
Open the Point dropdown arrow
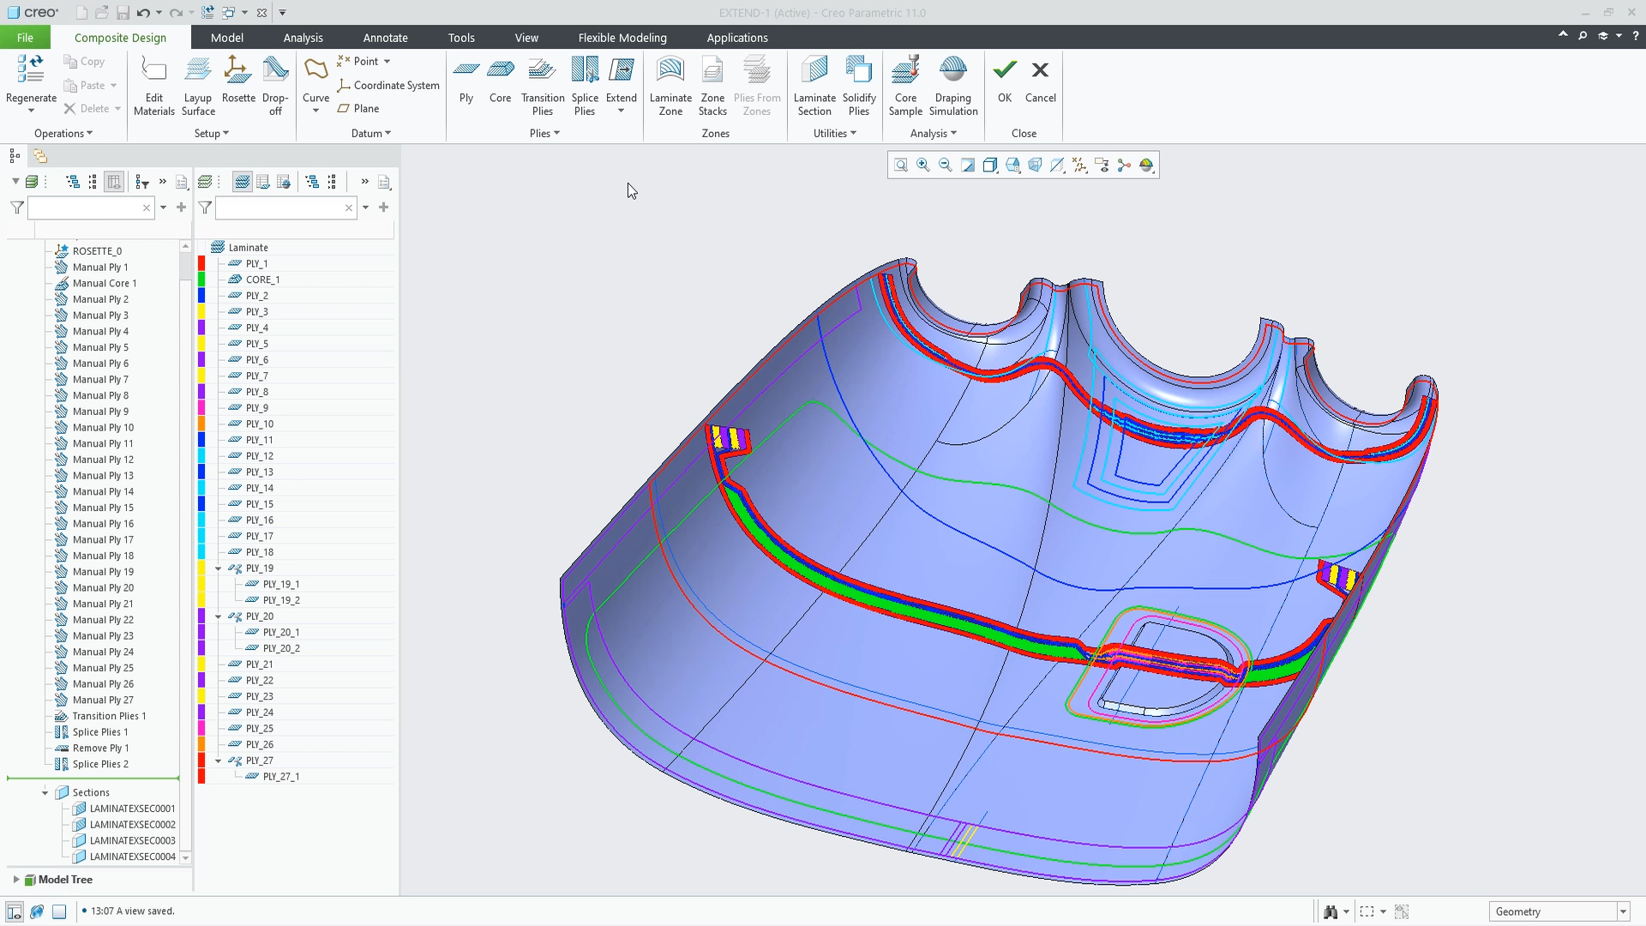click(387, 62)
